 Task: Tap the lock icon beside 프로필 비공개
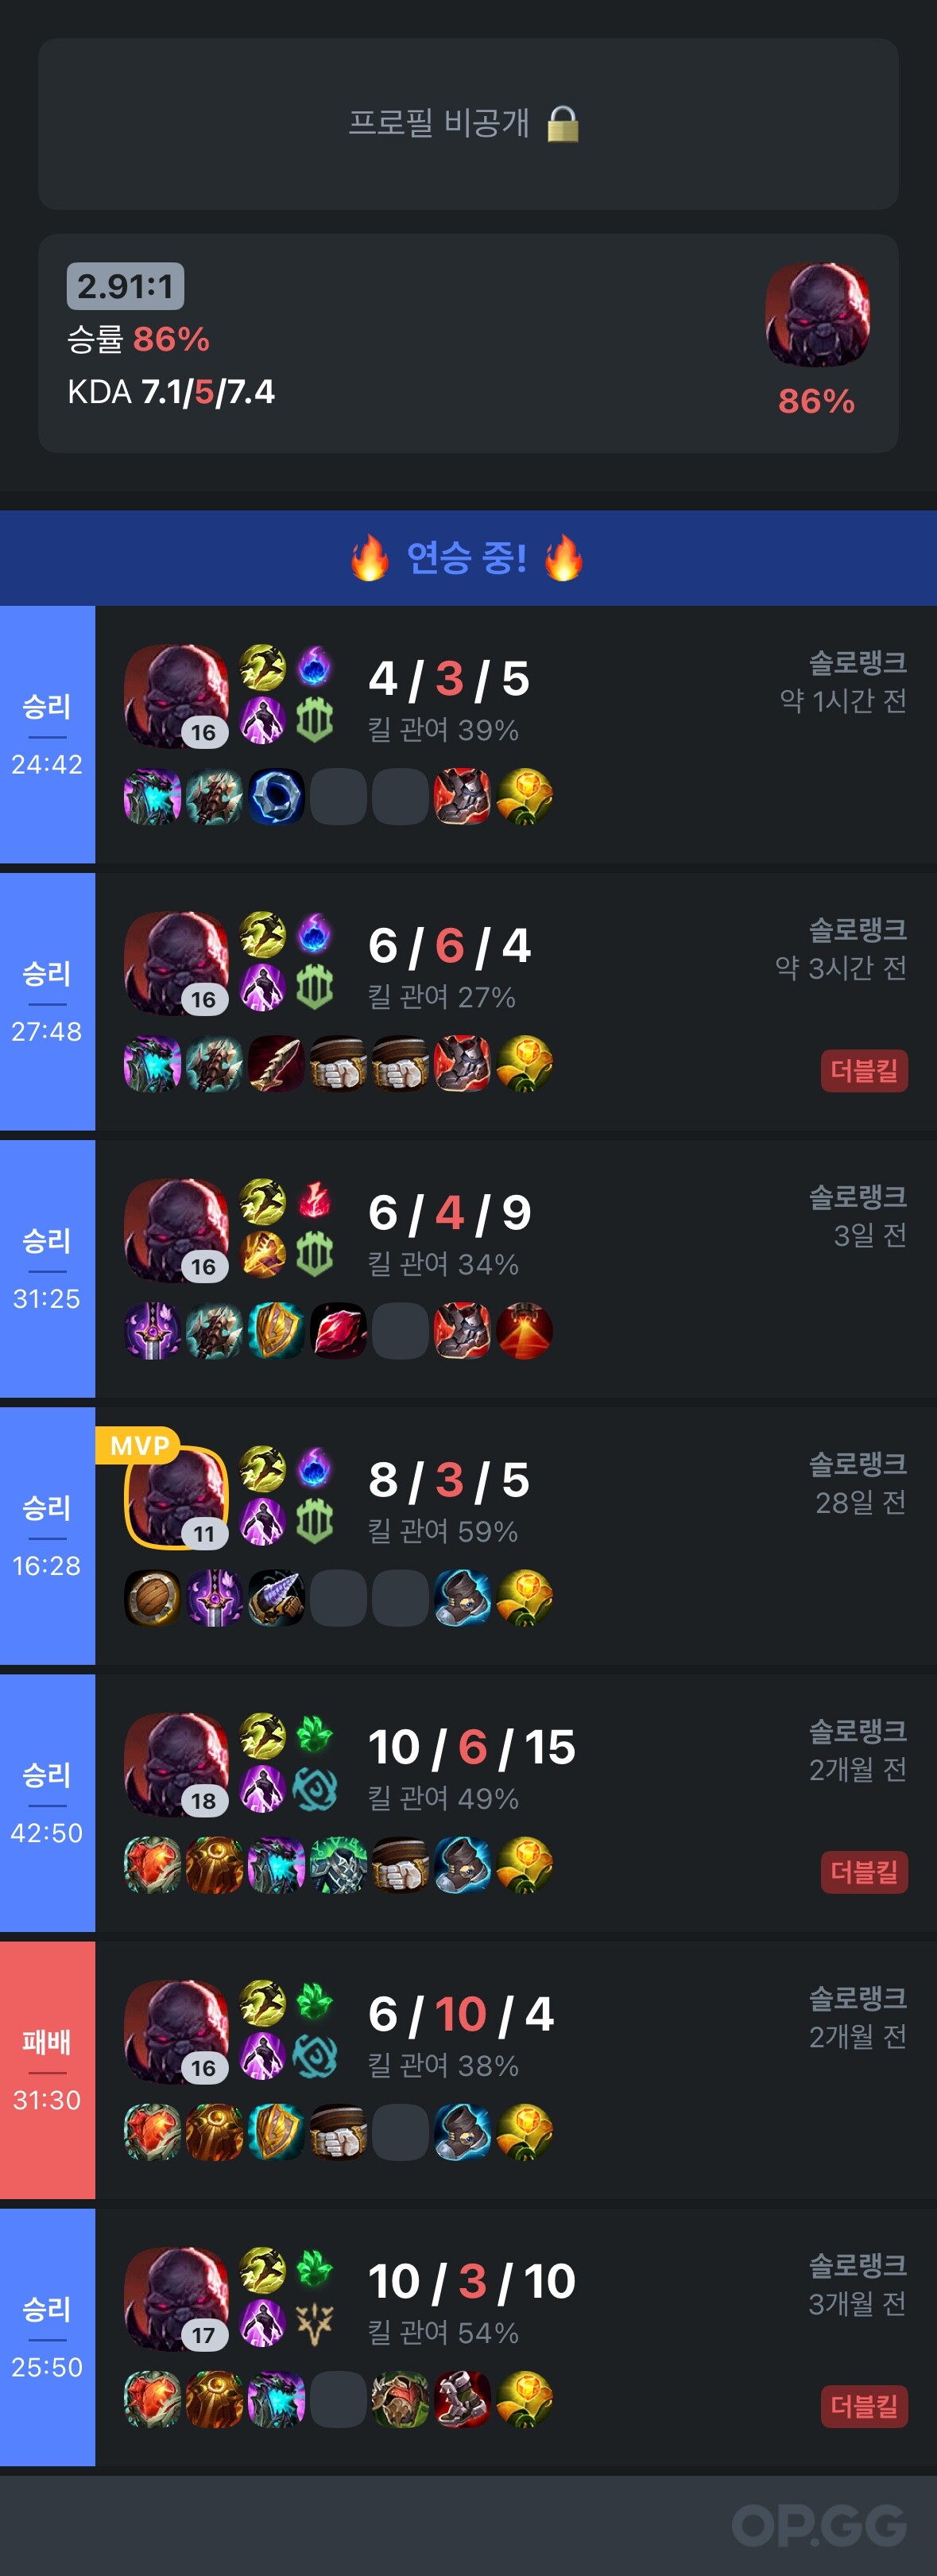[x=563, y=124]
